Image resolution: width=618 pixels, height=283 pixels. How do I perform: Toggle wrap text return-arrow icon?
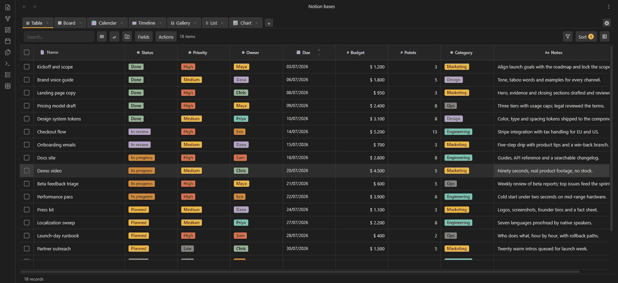114,37
